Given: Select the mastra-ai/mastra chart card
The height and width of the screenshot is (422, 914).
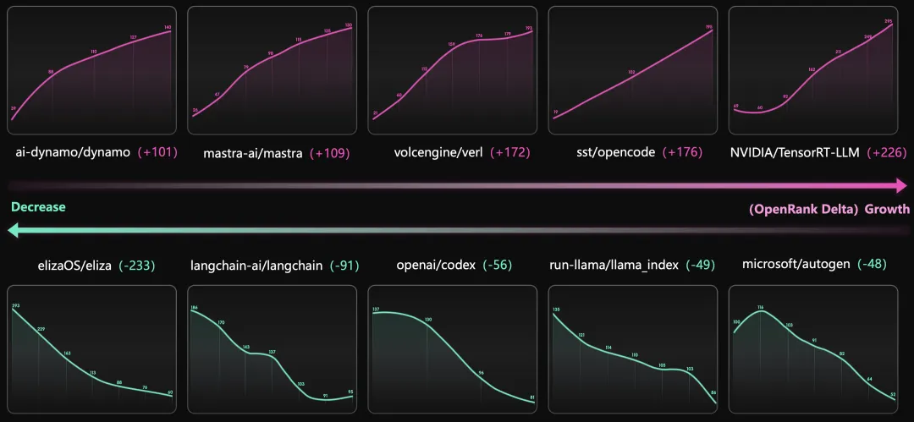Looking at the screenshot, I should pyautogui.click(x=273, y=70).
